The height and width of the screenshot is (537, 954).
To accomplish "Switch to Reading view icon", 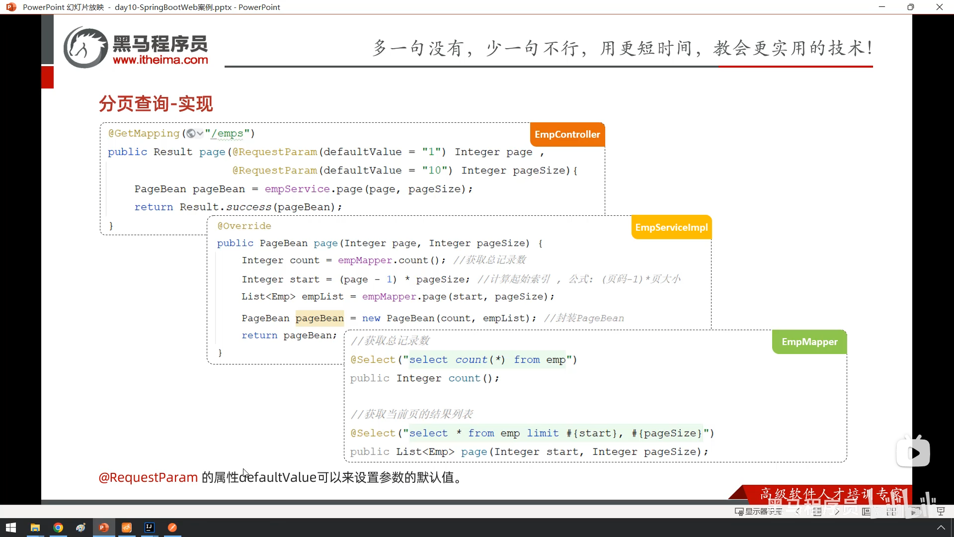I will click(x=916, y=511).
